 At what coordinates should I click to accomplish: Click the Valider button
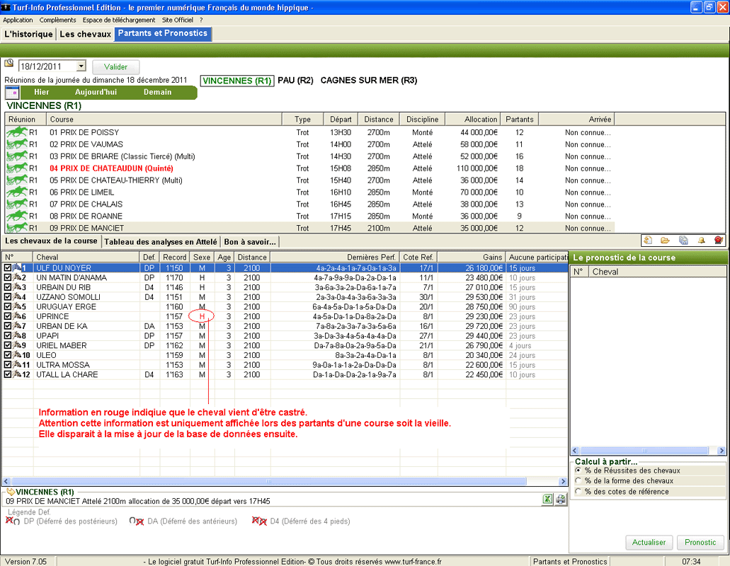116,67
